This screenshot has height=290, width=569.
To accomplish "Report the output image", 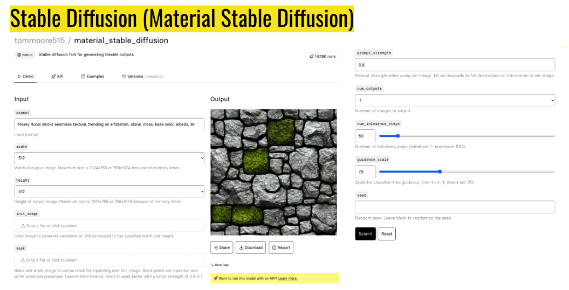I will [x=281, y=247].
